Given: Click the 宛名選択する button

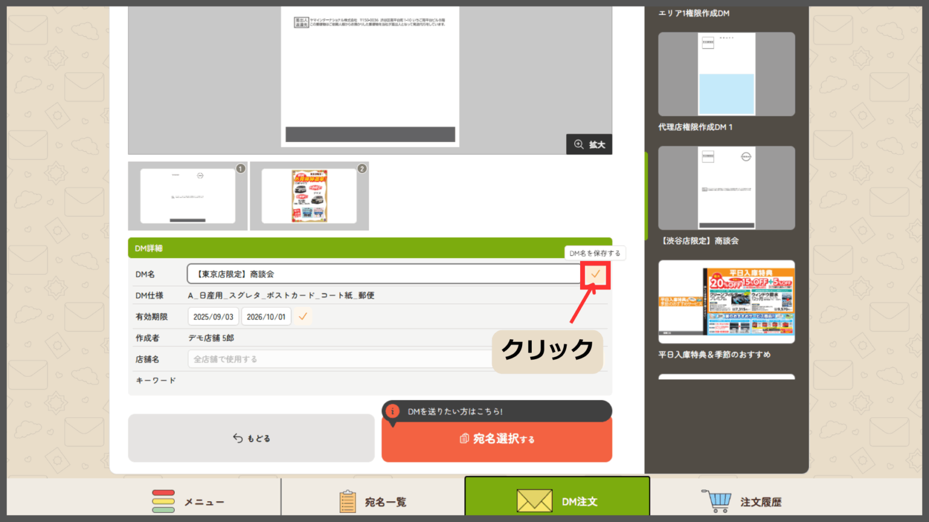Looking at the screenshot, I should pos(496,439).
